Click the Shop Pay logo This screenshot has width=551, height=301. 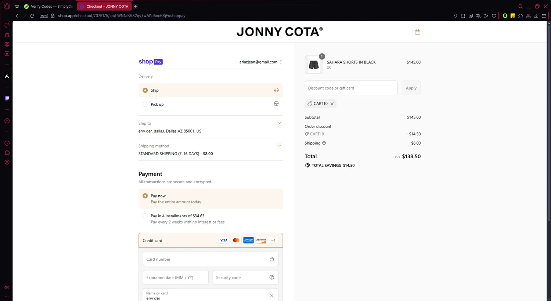tap(151, 62)
